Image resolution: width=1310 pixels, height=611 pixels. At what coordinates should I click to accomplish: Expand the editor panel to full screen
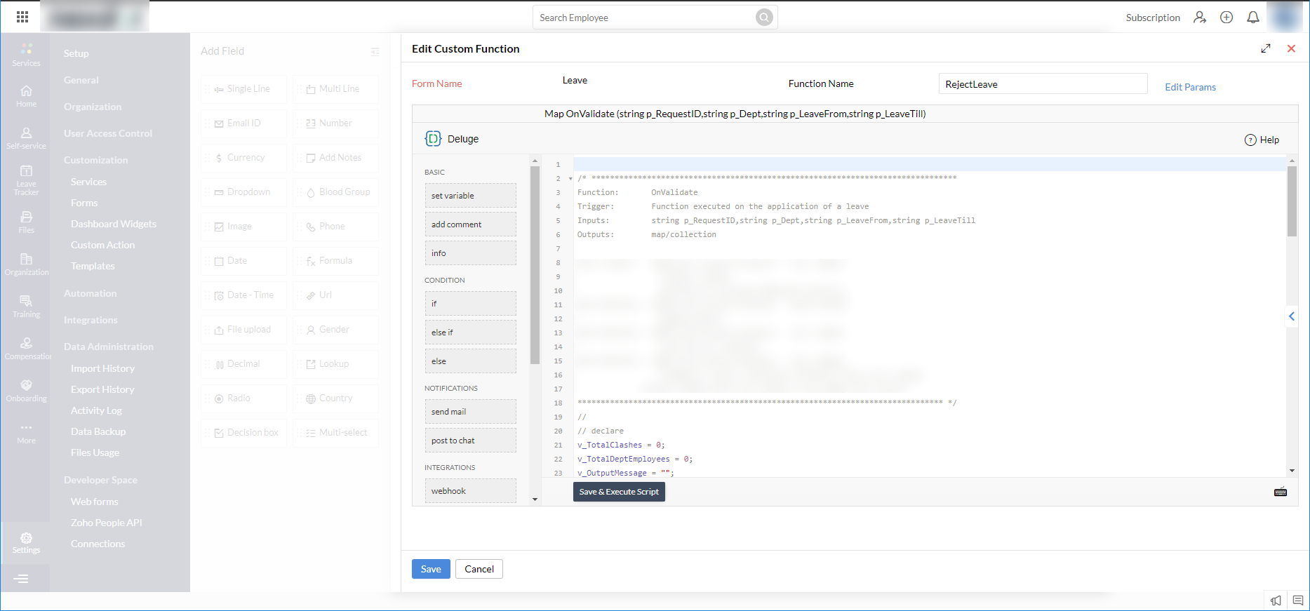point(1265,48)
